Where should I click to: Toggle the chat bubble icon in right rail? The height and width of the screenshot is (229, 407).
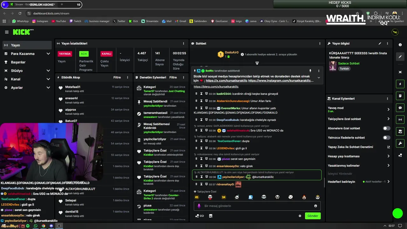click(x=400, y=108)
